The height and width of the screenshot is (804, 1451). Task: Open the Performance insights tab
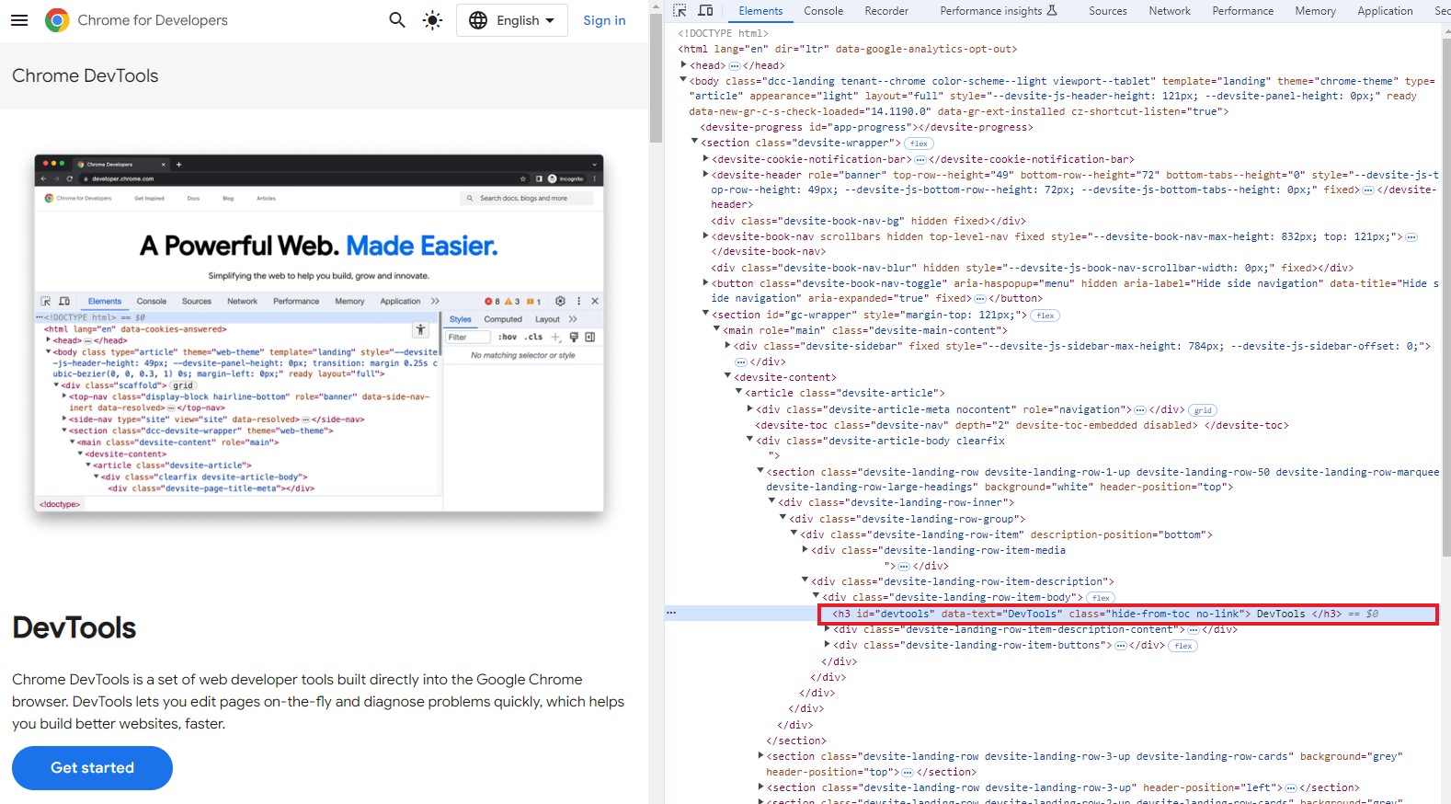(x=999, y=11)
